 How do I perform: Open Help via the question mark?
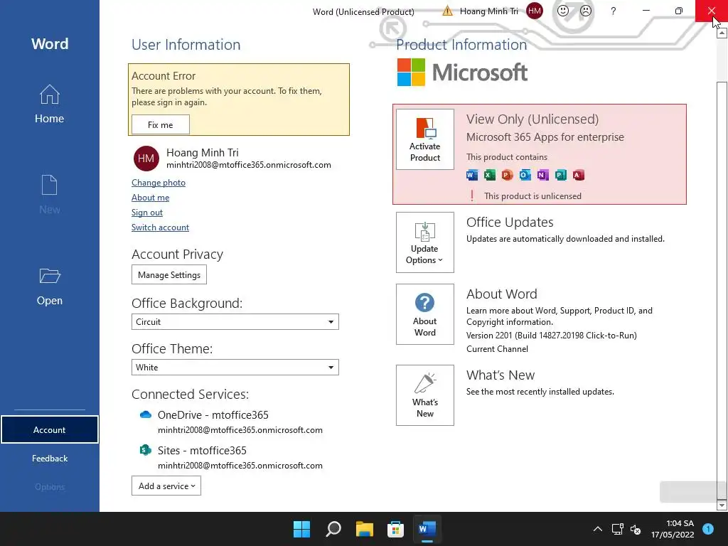point(614,11)
